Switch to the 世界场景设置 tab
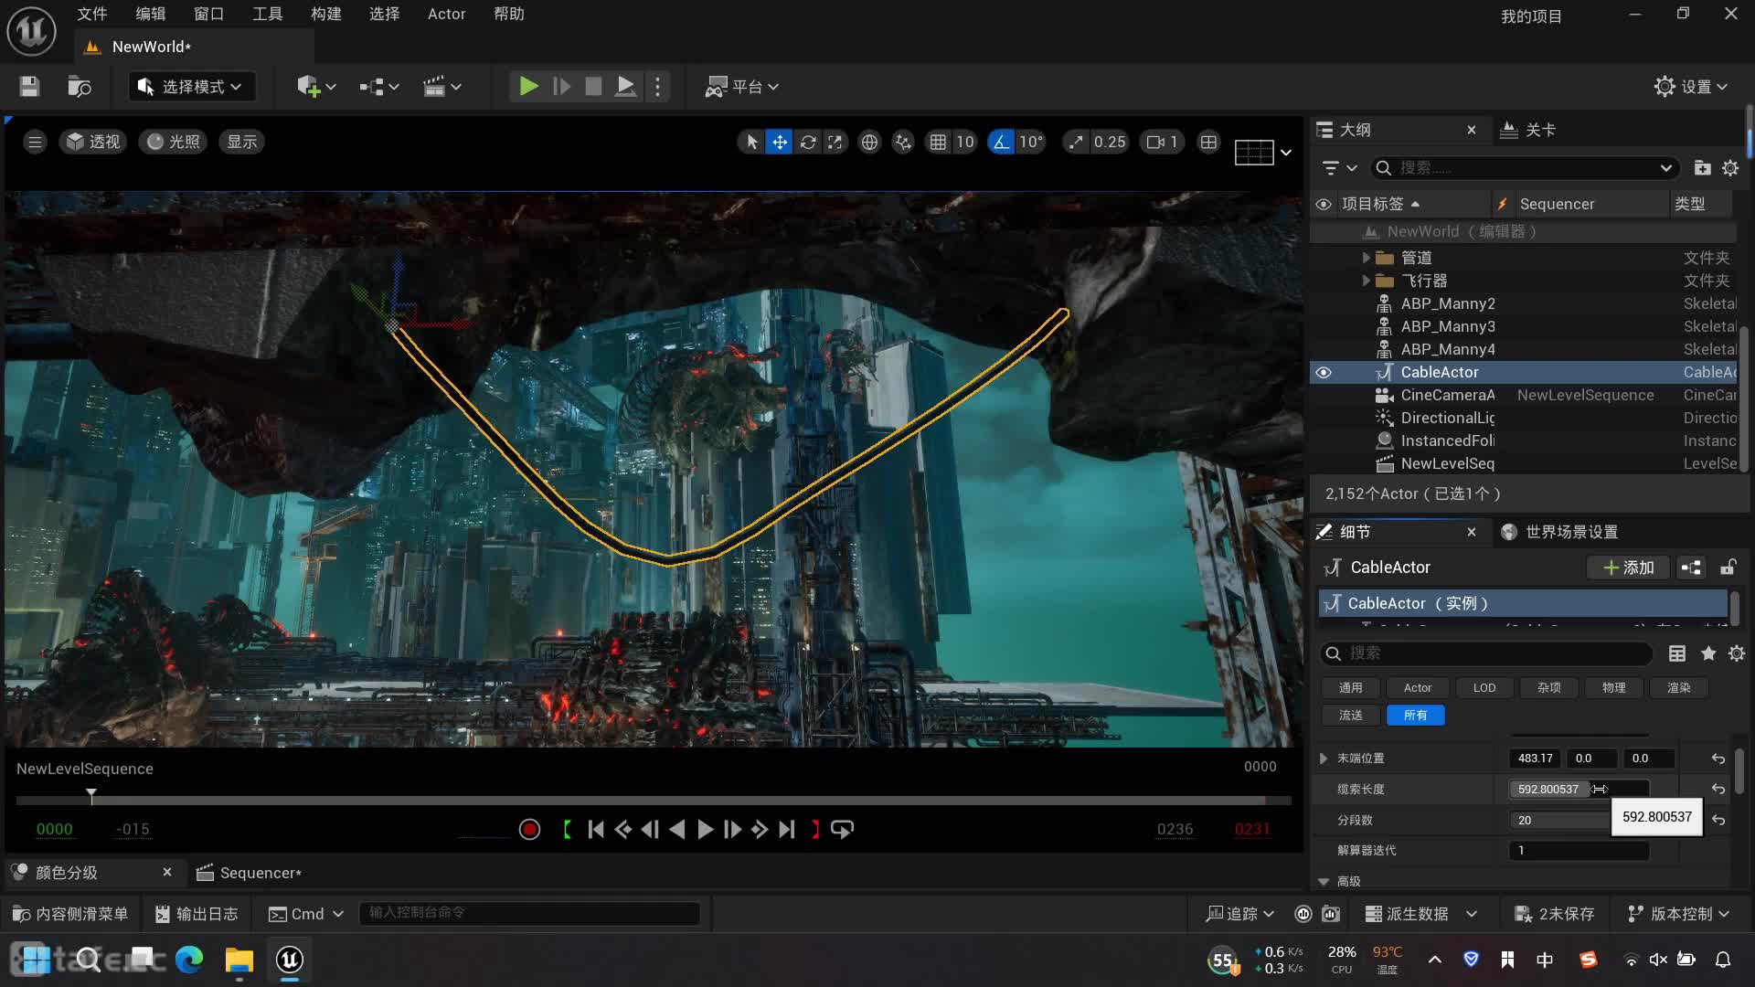The height and width of the screenshot is (987, 1755). (x=1560, y=532)
